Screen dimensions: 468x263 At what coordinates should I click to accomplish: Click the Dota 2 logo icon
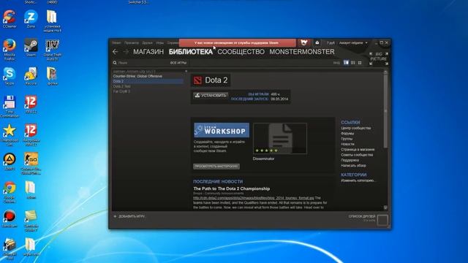pyautogui.click(x=197, y=80)
